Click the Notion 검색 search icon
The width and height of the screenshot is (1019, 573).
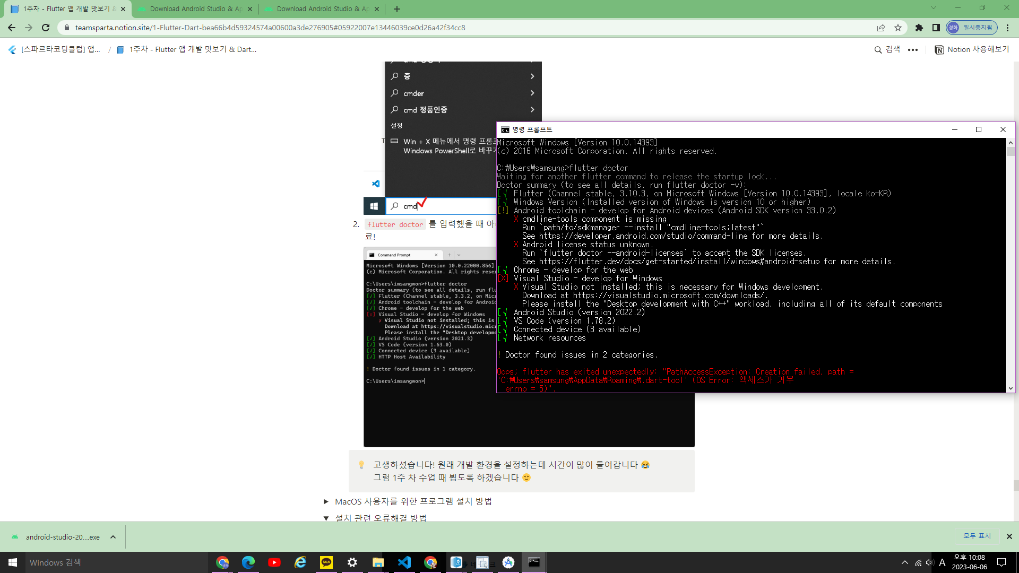pos(887,49)
